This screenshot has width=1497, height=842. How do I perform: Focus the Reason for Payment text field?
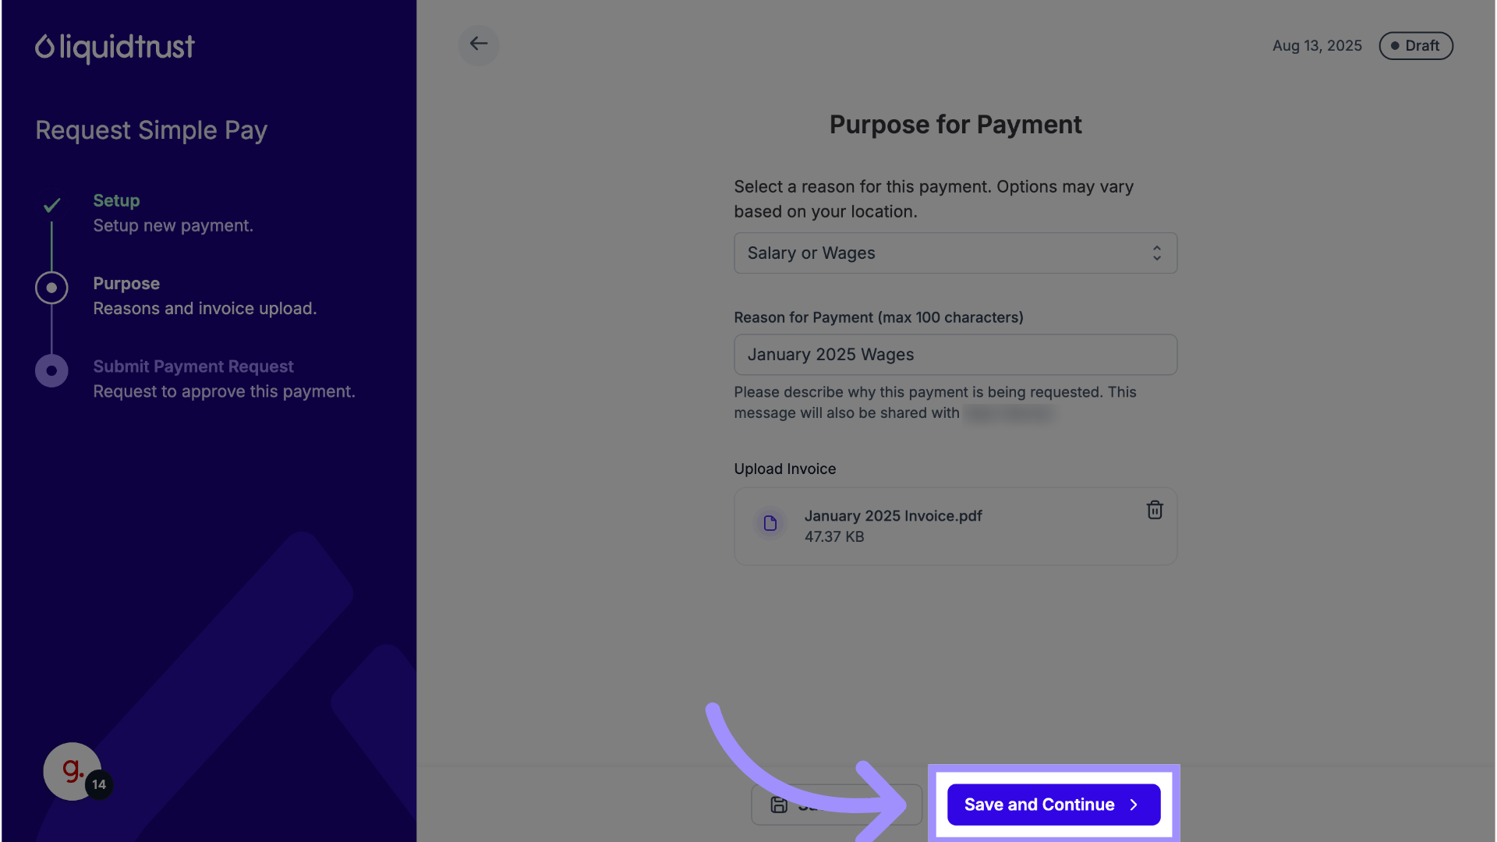(955, 355)
